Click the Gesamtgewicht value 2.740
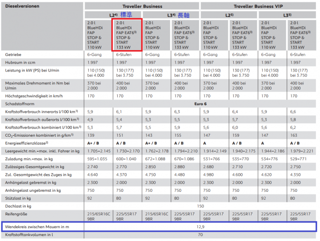Image resolution: width=320 pixels, height=241 pixels. 92,167
